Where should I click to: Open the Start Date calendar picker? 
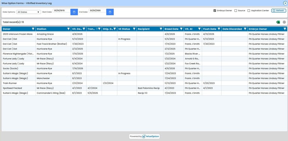coord(74,12)
